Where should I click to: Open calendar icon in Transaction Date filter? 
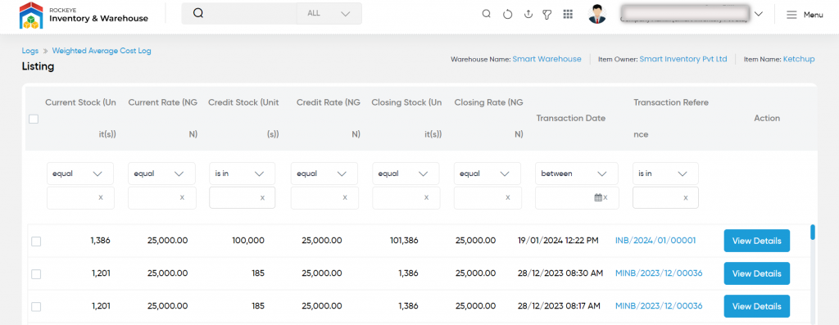click(x=598, y=197)
